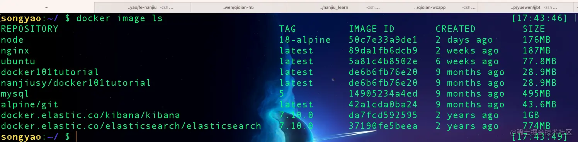Click the [17:43:46] timestamp
Screen dimensions: 578x142
540,18
